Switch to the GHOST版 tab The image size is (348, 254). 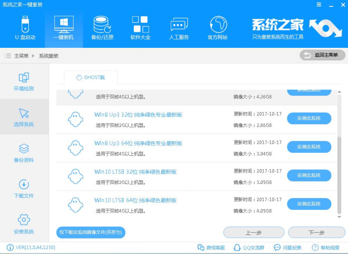(x=90, y=77)
